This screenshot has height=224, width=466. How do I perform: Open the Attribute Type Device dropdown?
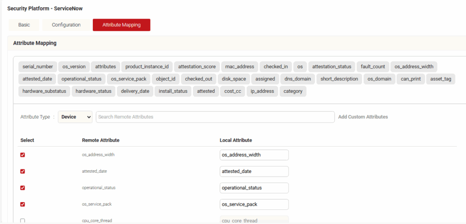[75, 117]
